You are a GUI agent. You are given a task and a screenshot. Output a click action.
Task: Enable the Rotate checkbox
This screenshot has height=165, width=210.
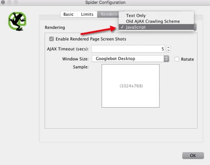(177, 59)
